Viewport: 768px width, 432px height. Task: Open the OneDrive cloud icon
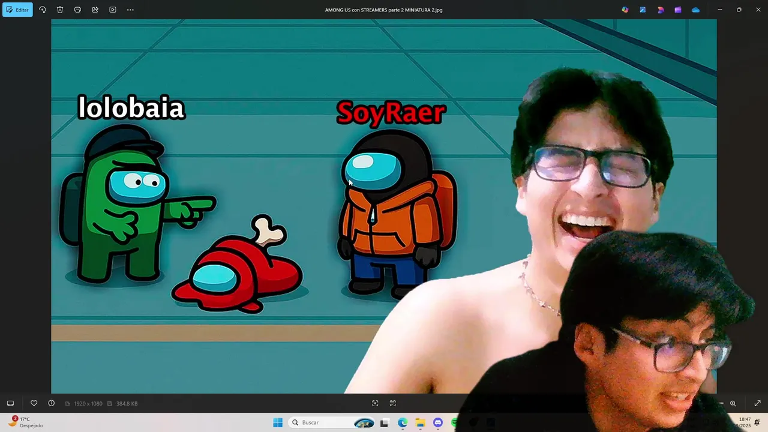[695, 10]
